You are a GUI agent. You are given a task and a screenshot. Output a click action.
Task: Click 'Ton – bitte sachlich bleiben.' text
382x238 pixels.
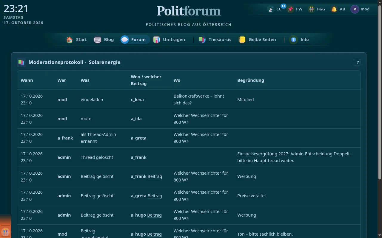(265, 234)
